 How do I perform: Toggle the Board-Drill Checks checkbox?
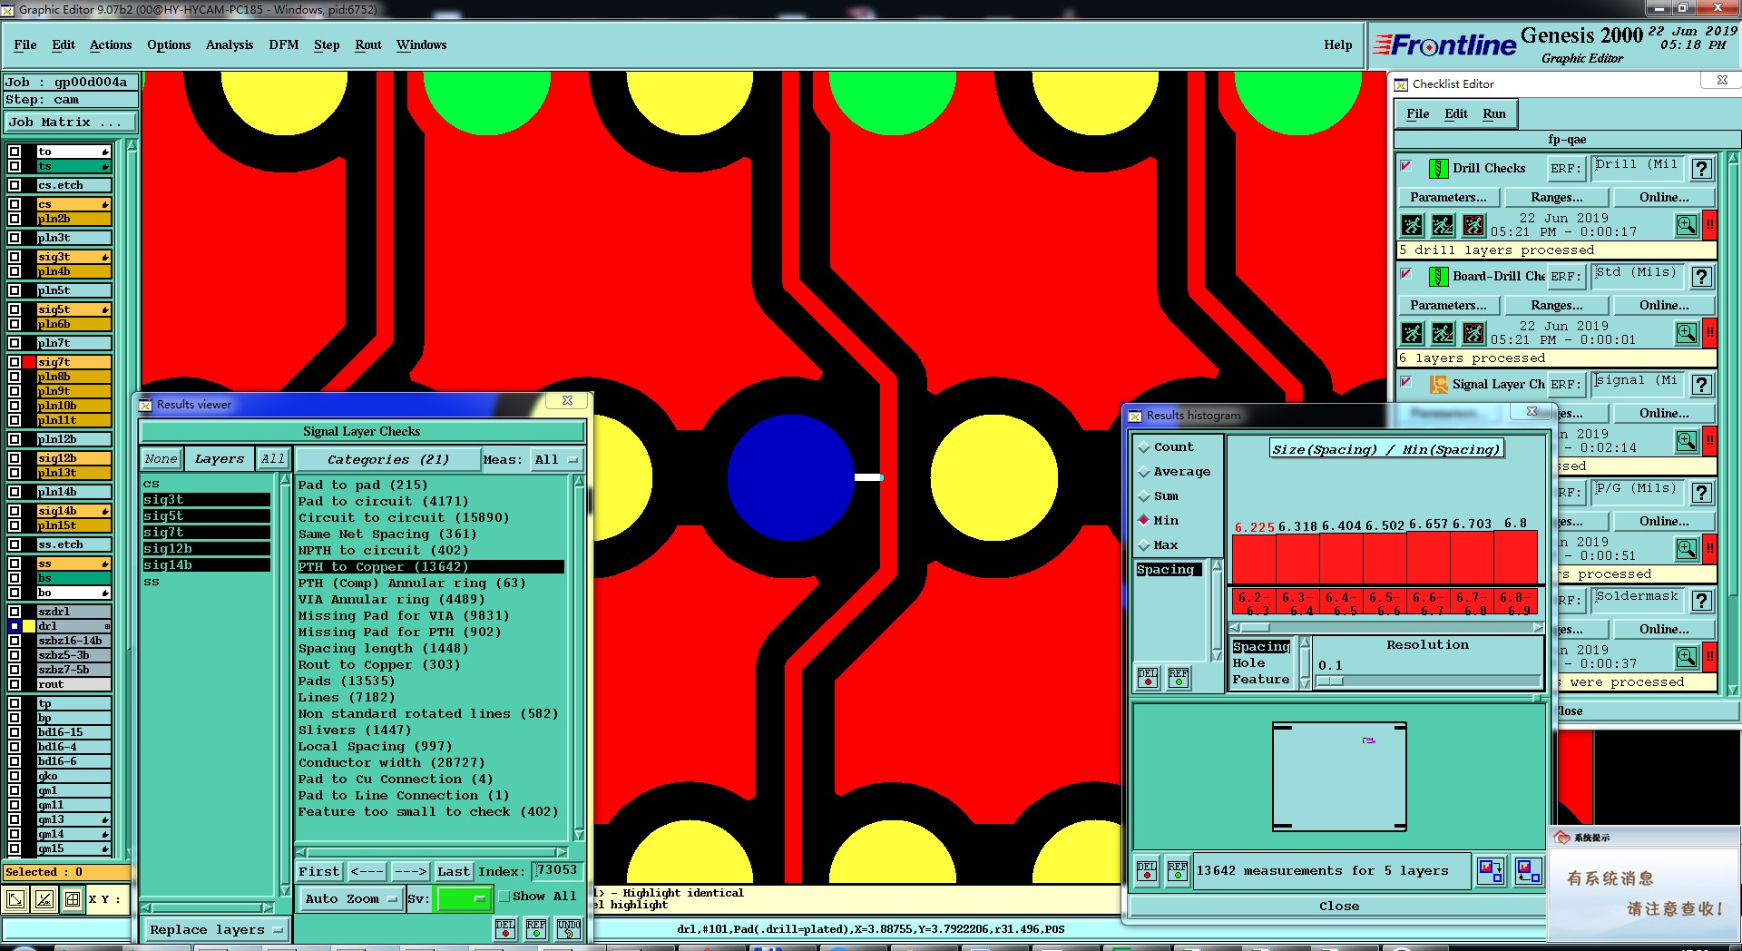[x=1406, y=274]
